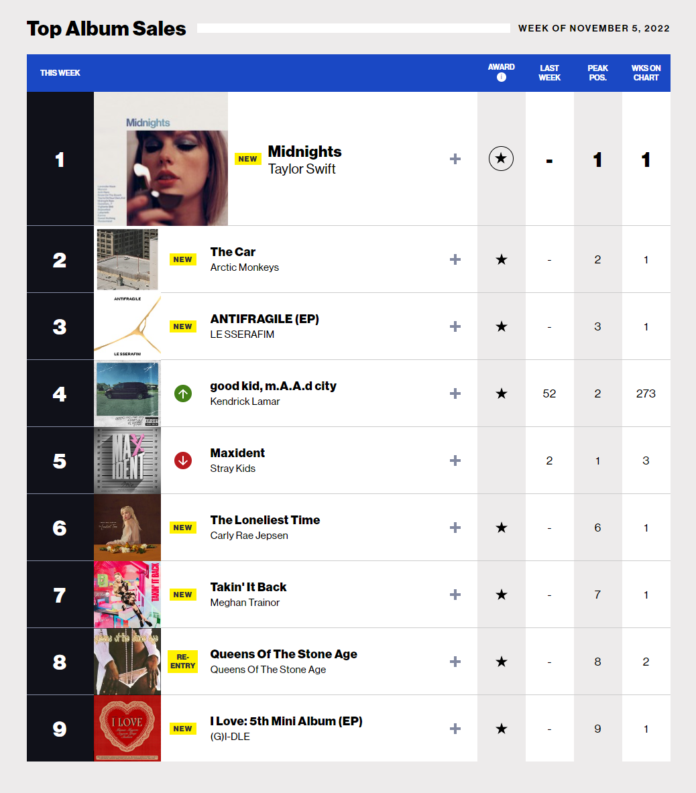Click the ANTIFRAGILE album cover thumbnail
This screenshot has width=696, height=793.
[x=127, y=326]
